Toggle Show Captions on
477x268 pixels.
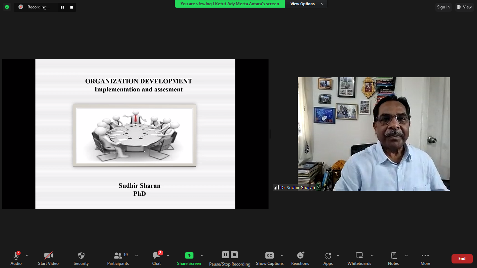click(270, 259)
